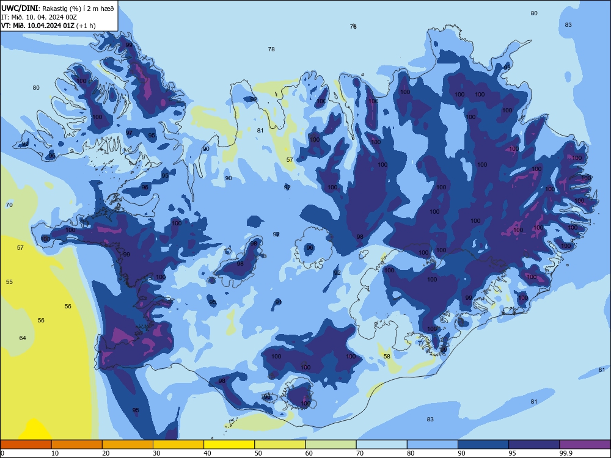Click the humidity value '91' on the map

pyautogui.click(x=278, y=302)
